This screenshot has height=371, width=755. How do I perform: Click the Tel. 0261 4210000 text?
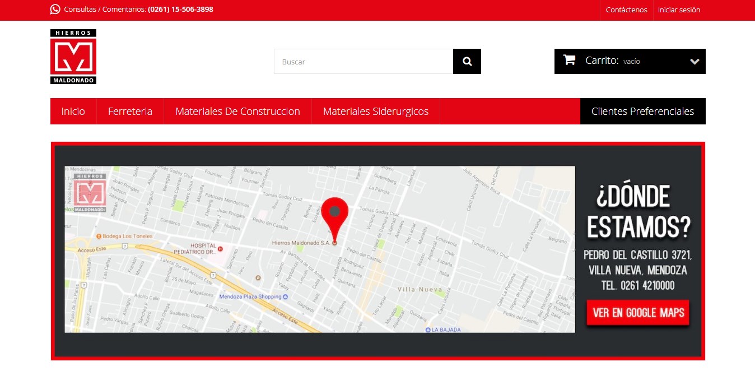(638, 286)
